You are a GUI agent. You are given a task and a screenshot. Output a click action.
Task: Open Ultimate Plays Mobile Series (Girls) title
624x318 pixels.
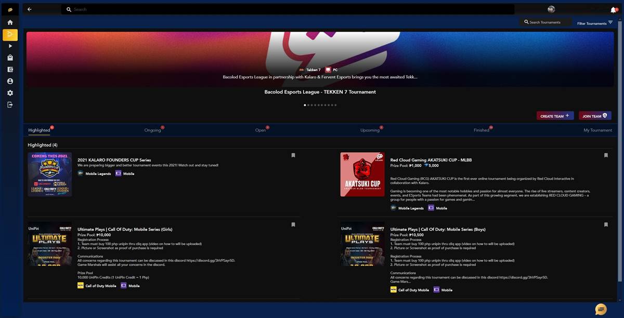pos(125,229)
